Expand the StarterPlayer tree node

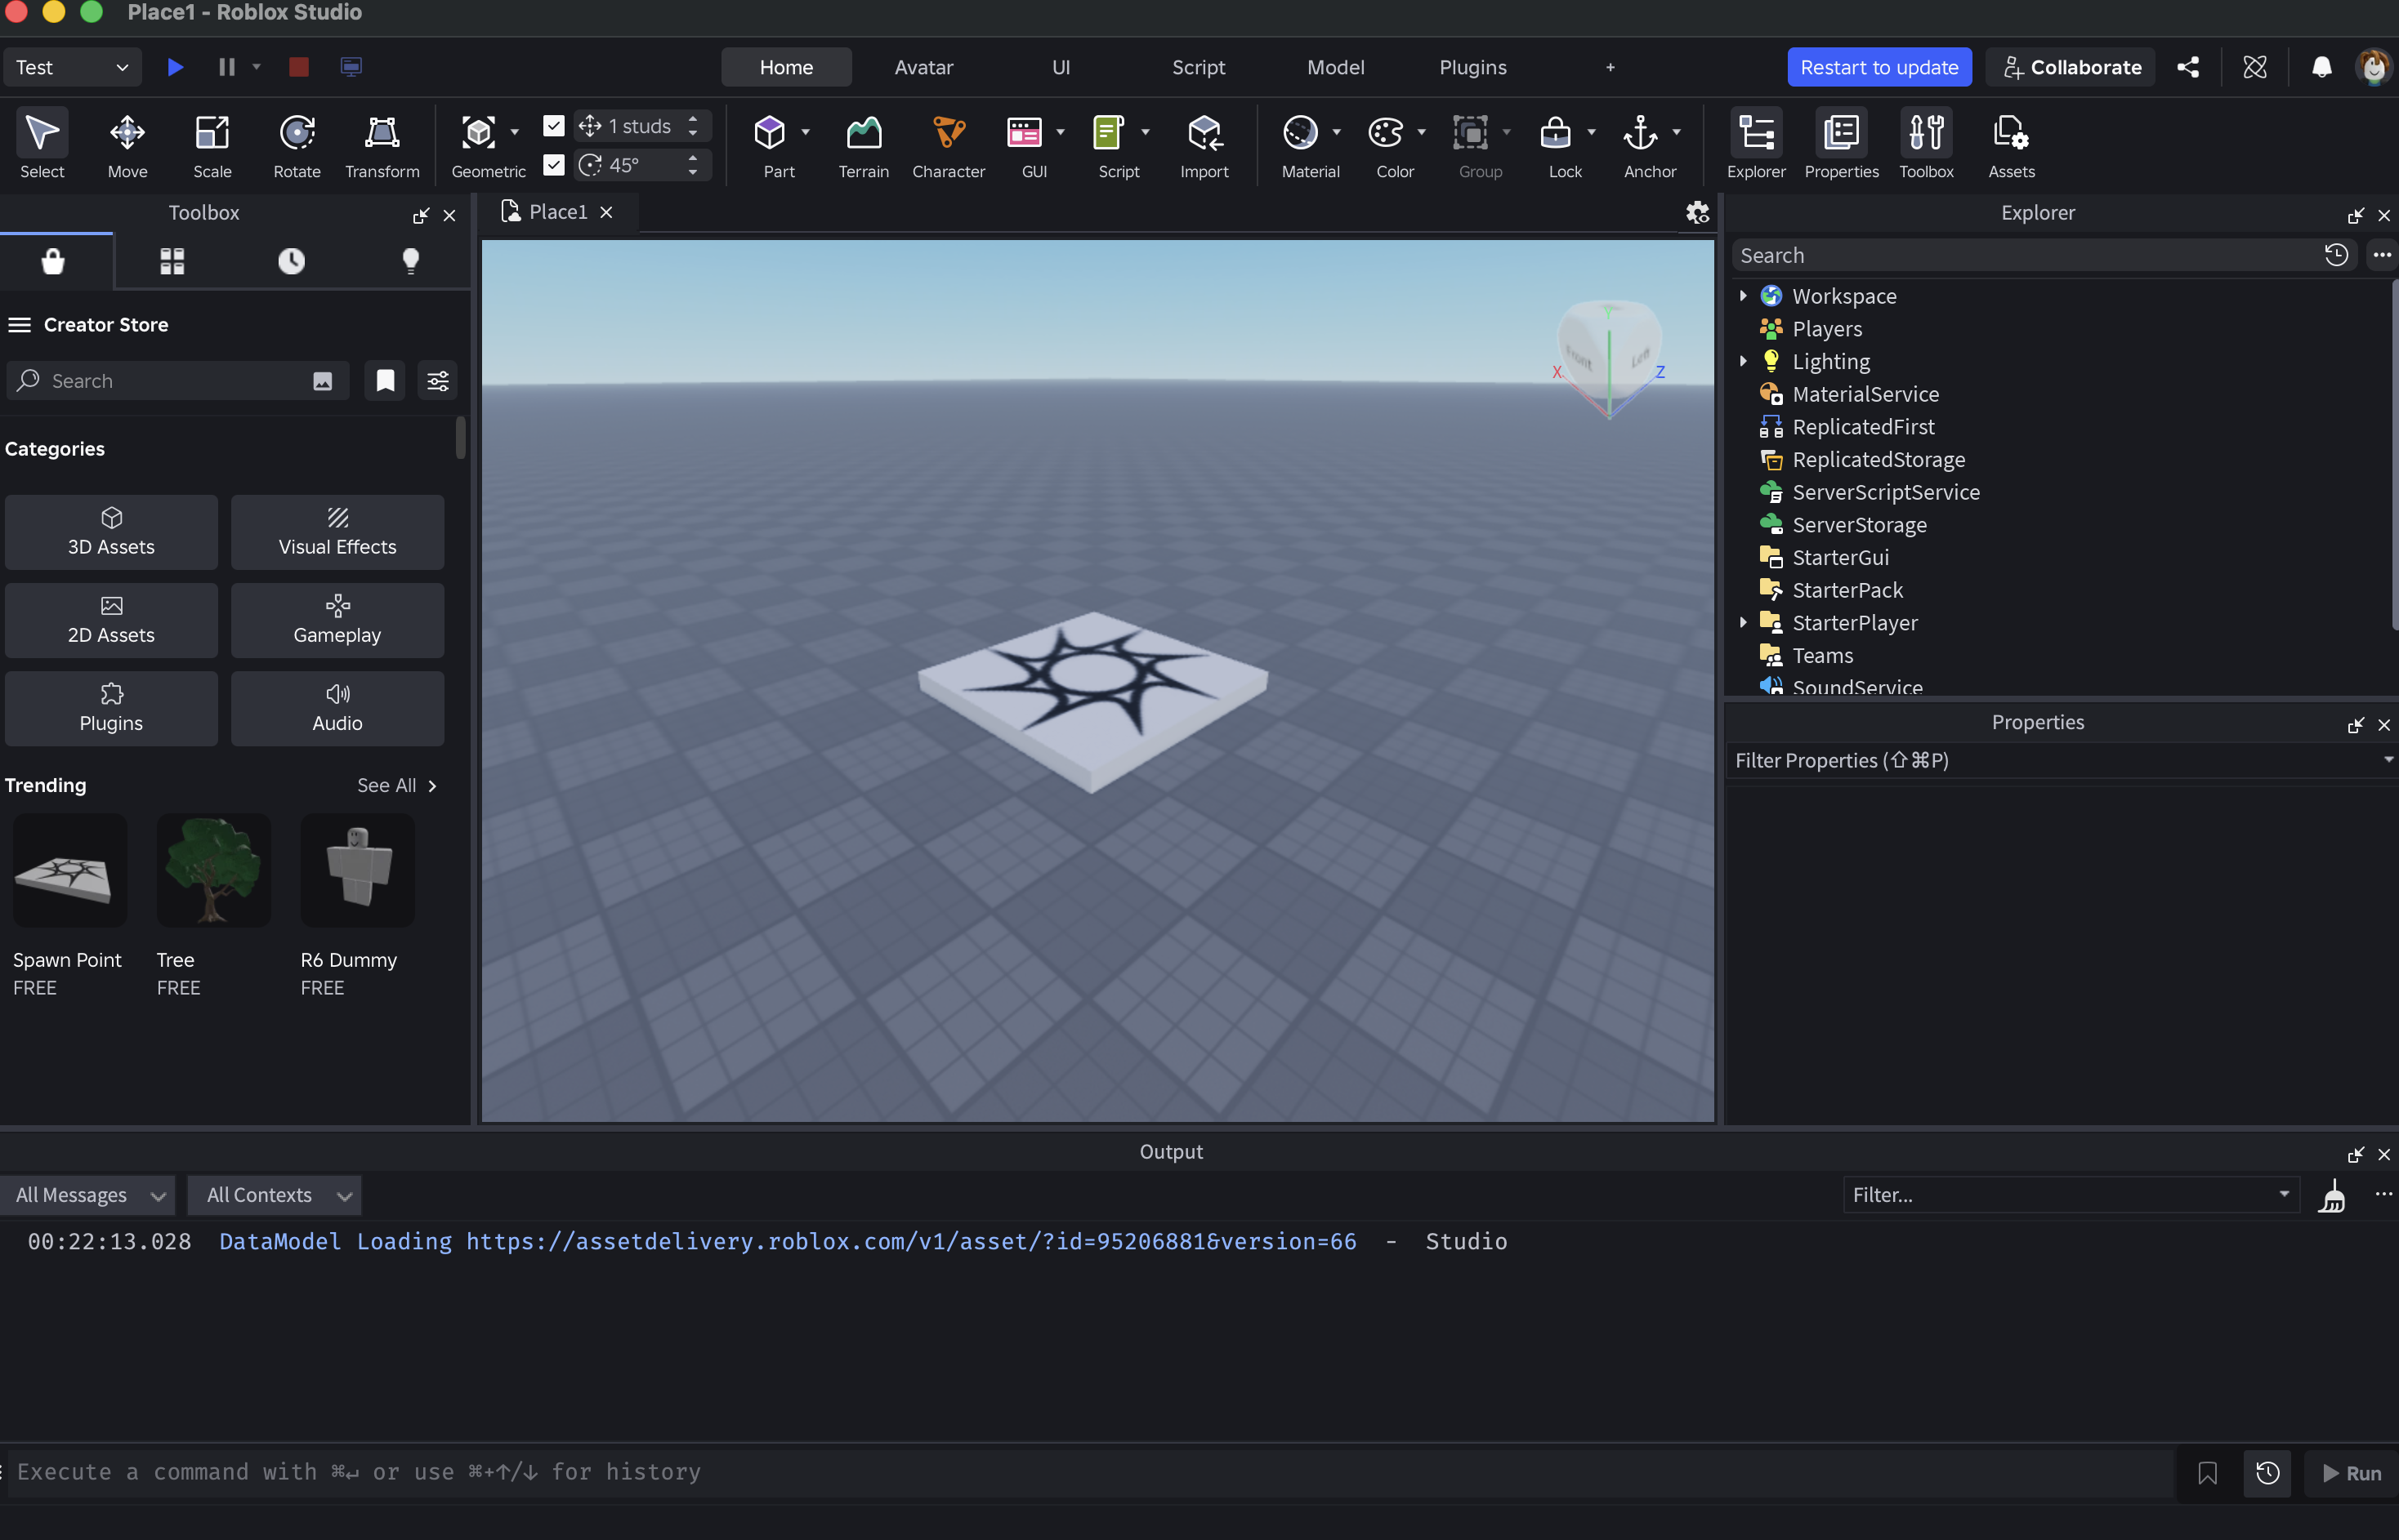pyautogui.click(x=1744, y=622)
